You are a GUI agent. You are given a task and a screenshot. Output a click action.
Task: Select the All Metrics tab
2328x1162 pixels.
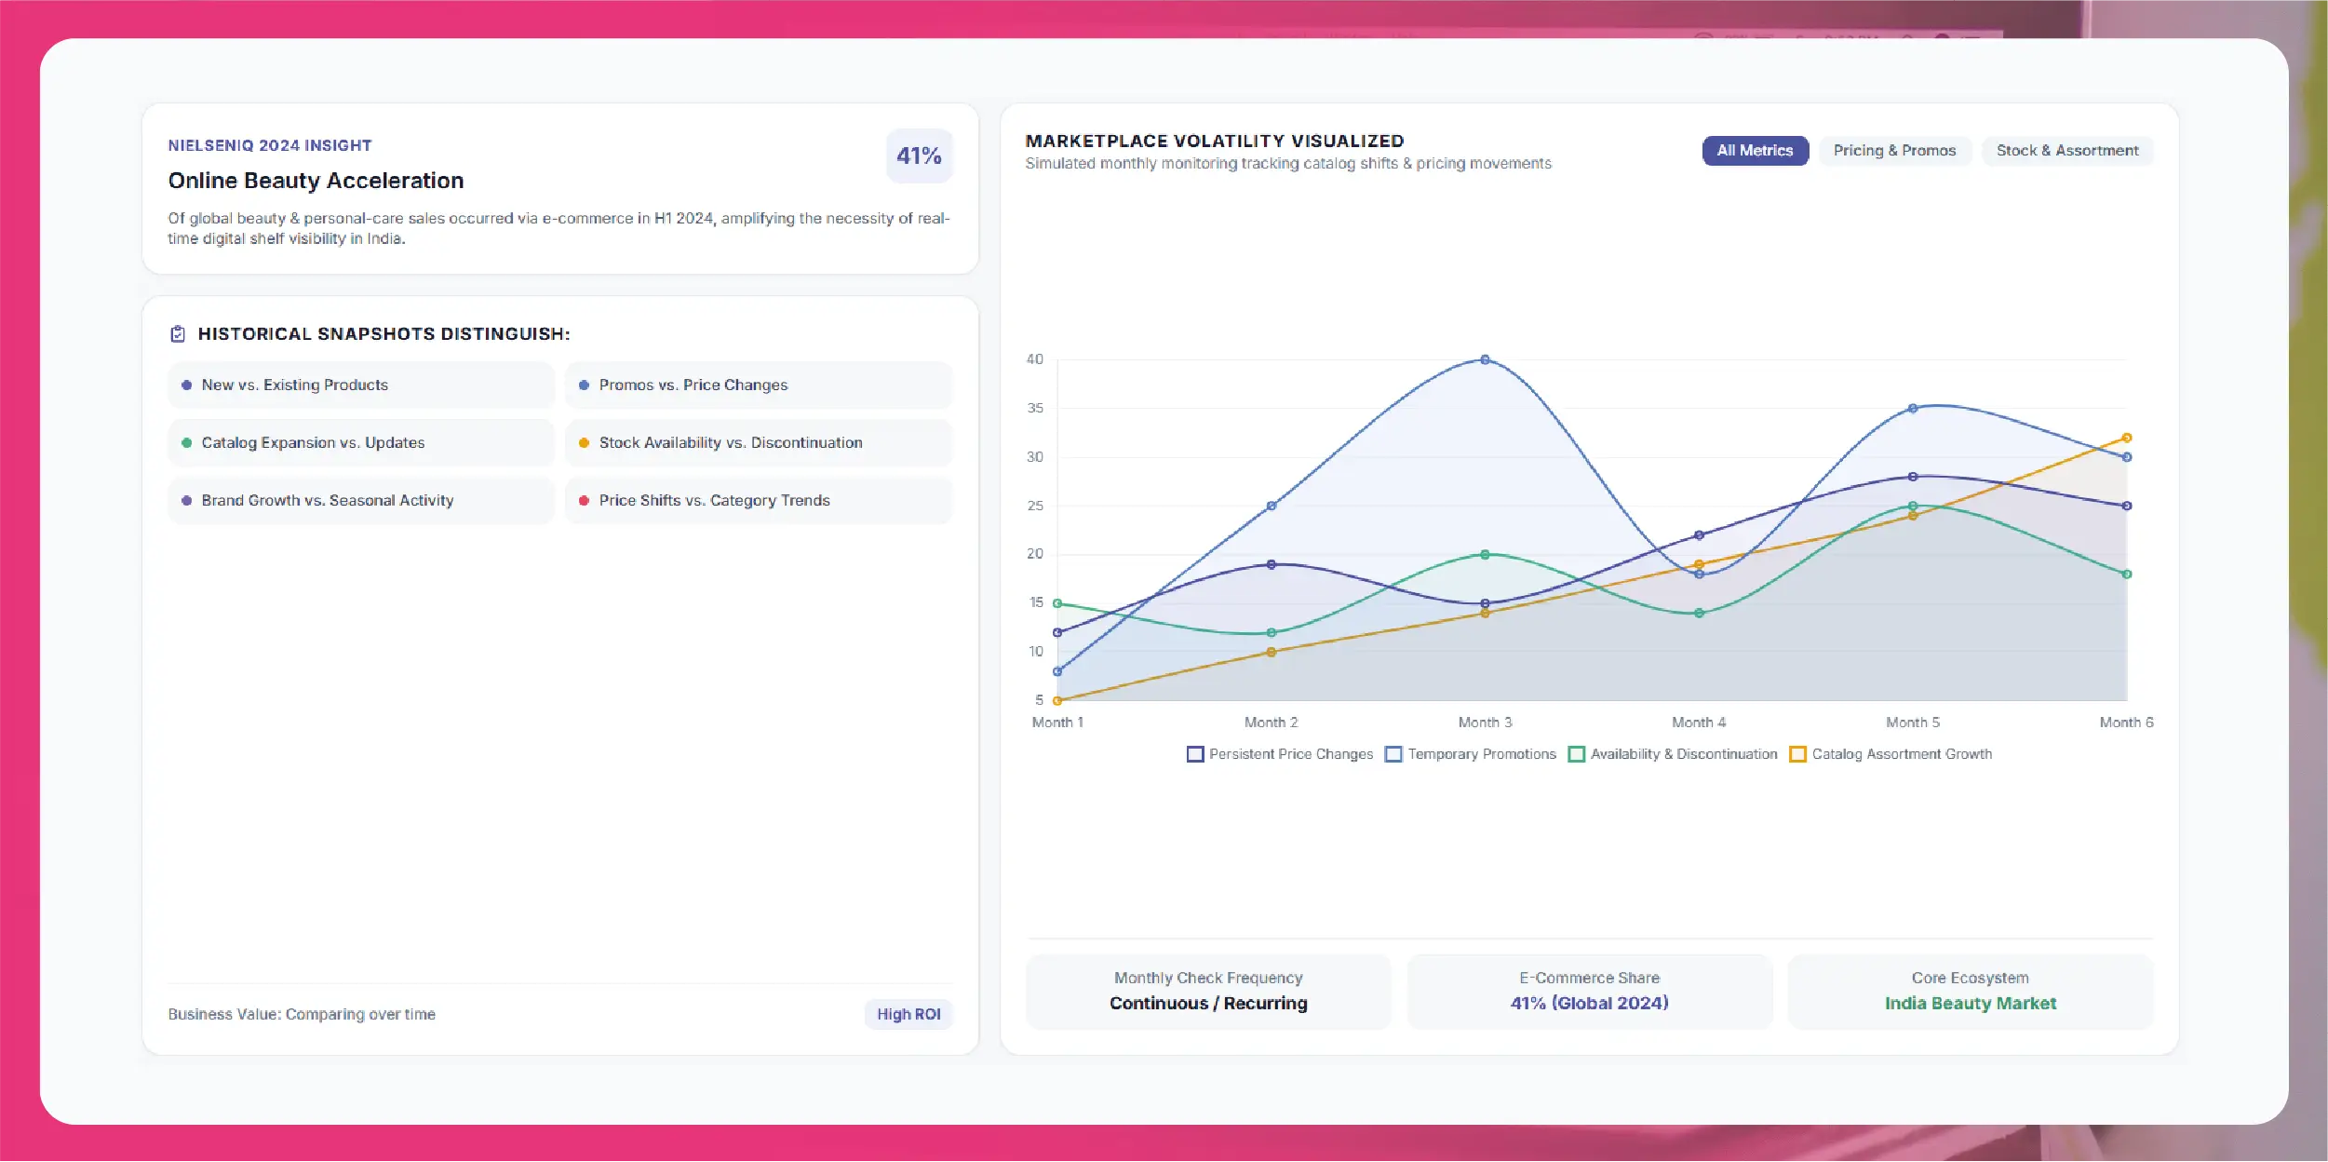[x=1755, y=151]
